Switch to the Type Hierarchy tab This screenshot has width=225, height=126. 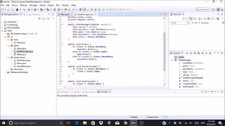pos(32,14)
